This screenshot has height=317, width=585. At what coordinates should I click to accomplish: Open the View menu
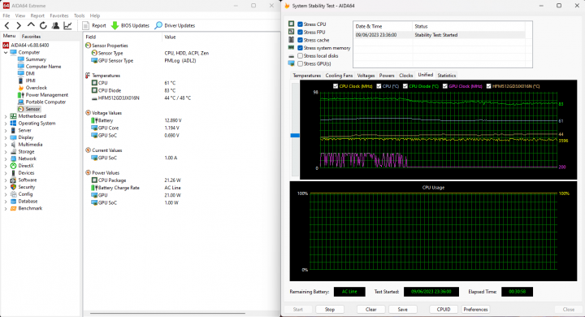point(20,15)
